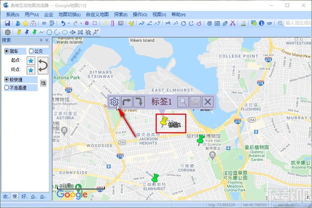
Task: Open the gear settings in the 标签1 popup
Action: (114, 101)
